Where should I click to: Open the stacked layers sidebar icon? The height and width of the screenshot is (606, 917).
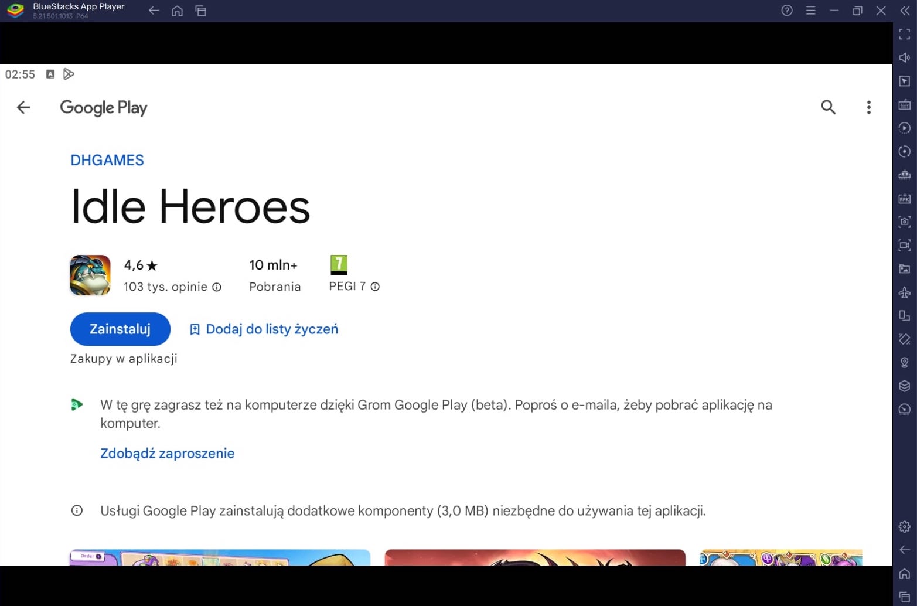[x=905, y=386]
